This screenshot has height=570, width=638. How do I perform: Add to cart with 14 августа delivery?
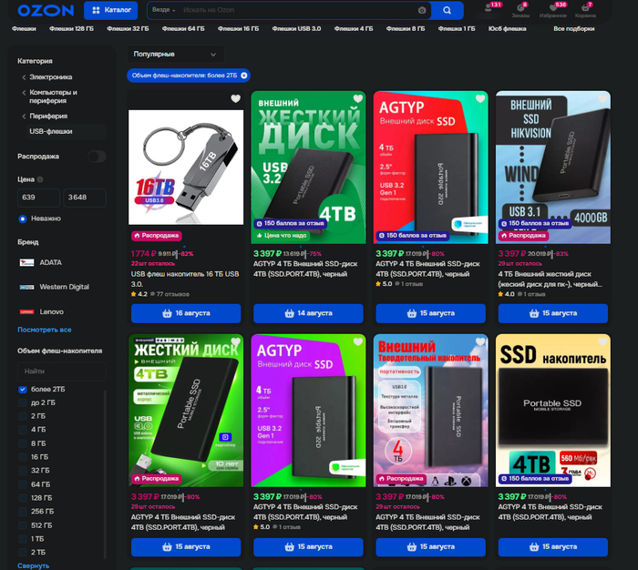308,313
